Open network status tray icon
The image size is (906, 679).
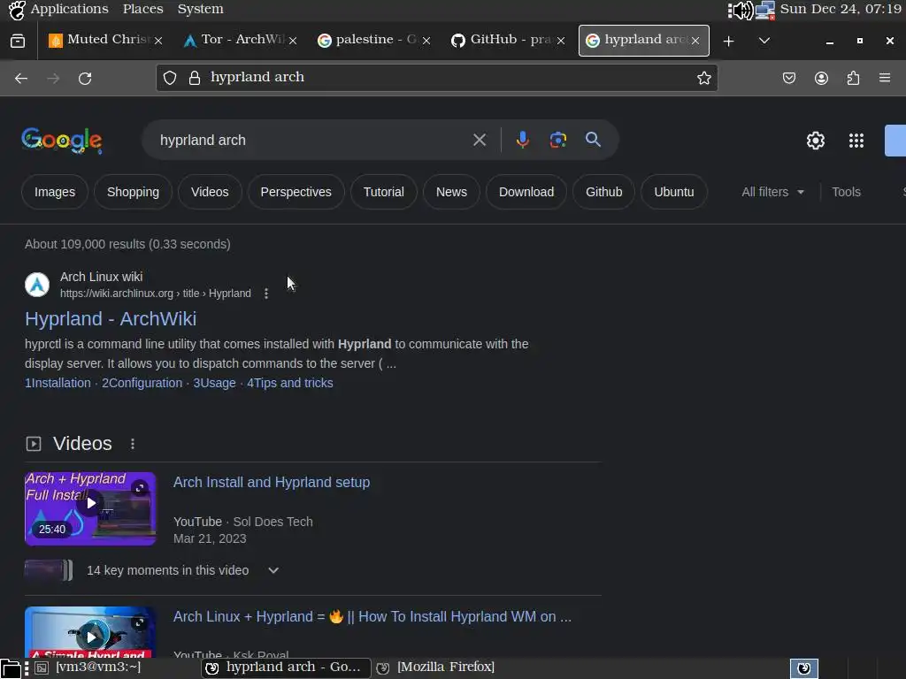(764, 10)
